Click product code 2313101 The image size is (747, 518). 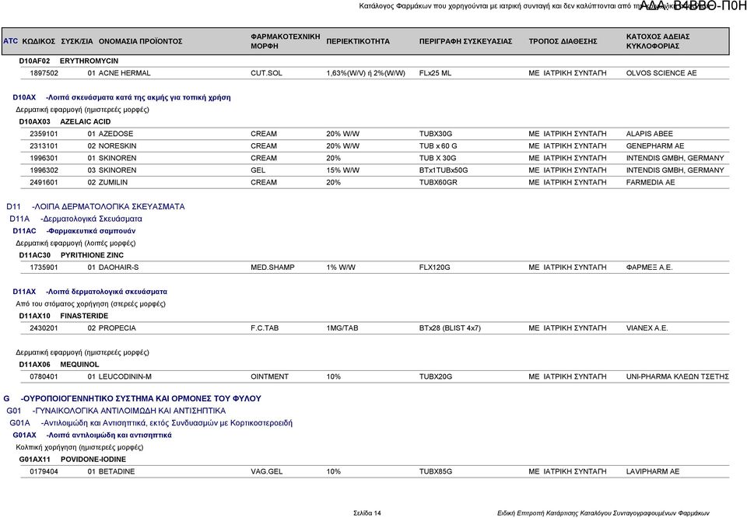[x=44, y=146]
